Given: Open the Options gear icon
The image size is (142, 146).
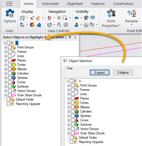Looking at the screenshot, I should (x=10, y=13).
